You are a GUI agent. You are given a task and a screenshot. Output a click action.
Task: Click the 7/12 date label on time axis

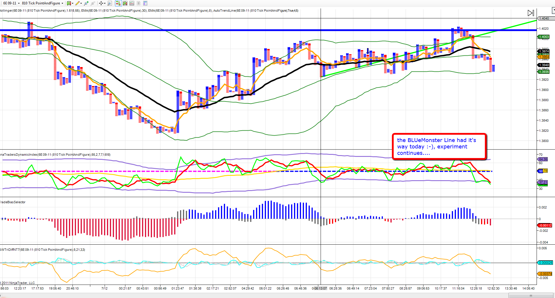coord(104,288)
